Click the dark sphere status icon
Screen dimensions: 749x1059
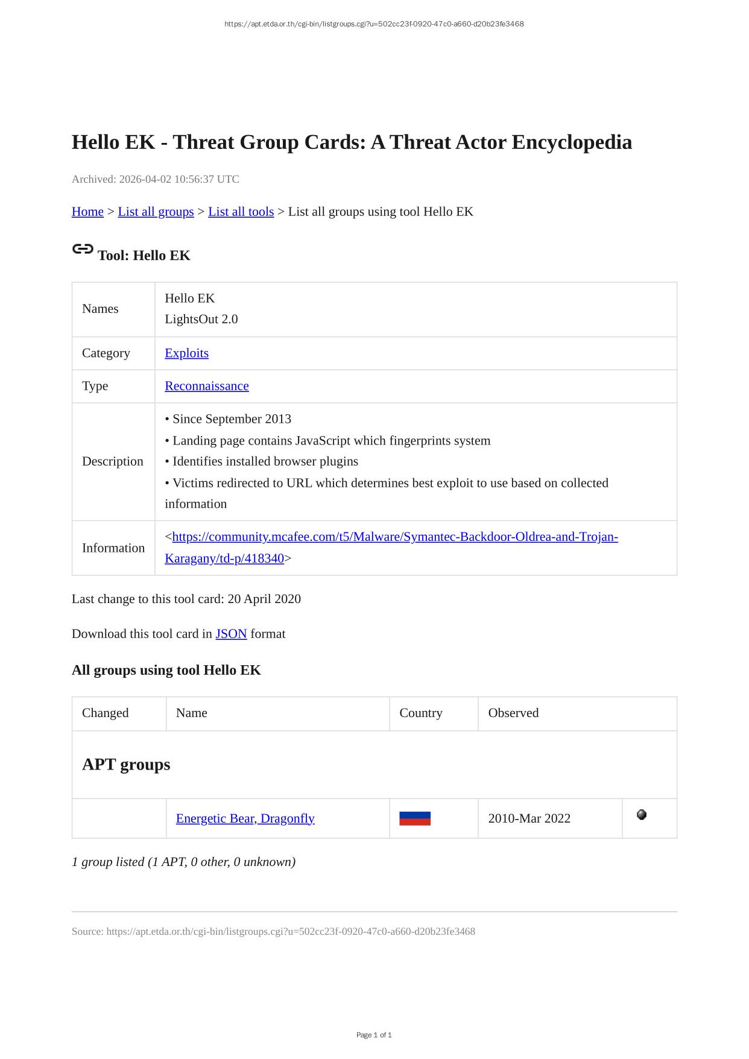pyautogui.click(x=642, y=815)
